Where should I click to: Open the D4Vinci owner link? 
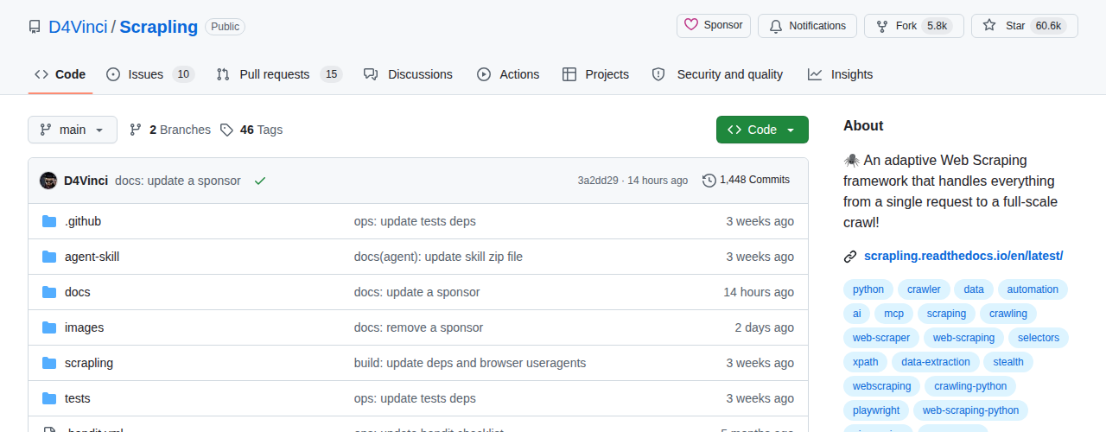pyautogui.click(x=78, y=27)
